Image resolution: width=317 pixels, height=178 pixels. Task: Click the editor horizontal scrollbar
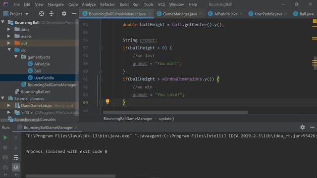click(x=175, y=112)
